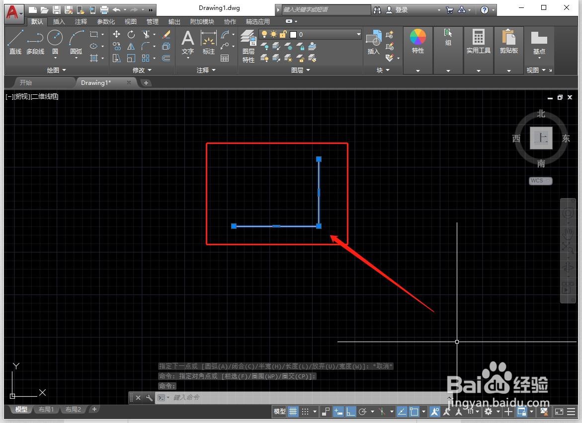Click the Insert block (插入) icon

coord(373,43)
